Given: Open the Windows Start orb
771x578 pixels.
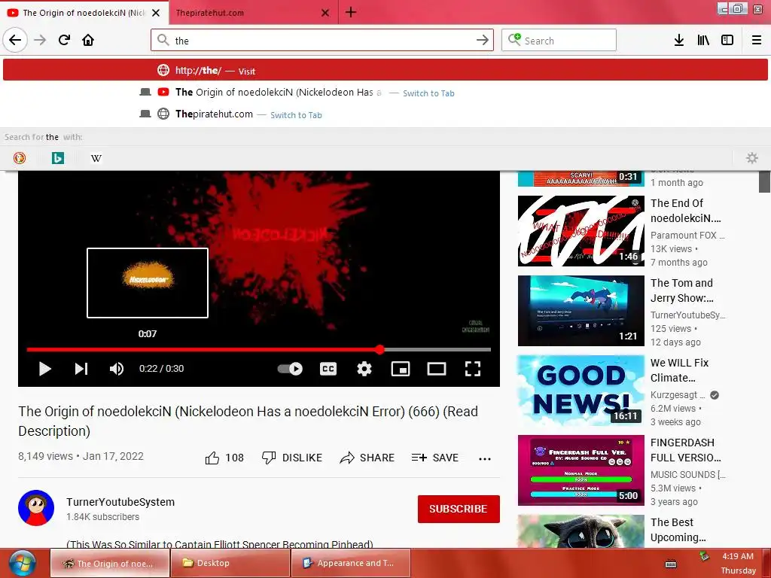Looking at the screenshot, I should [22, 564].
